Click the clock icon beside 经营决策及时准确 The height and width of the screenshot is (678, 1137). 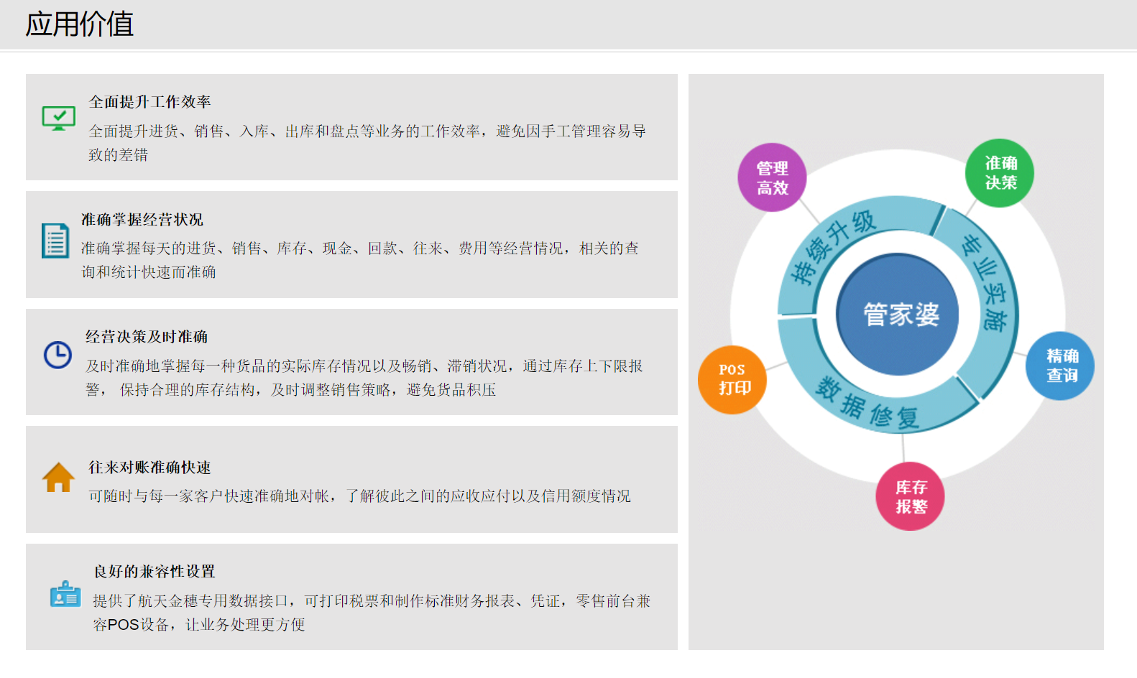57,355
